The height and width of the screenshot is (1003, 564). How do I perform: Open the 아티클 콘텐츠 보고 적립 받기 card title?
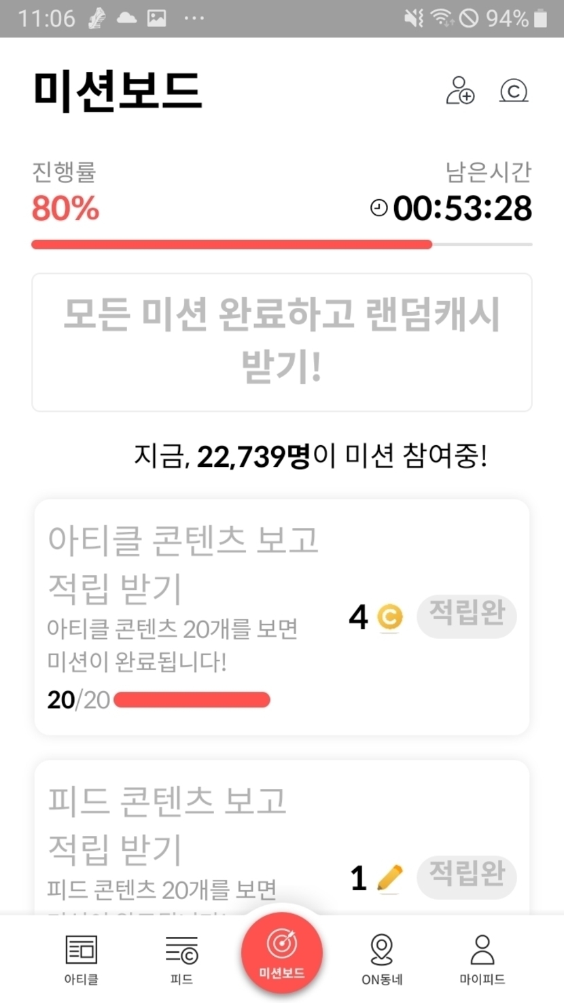183,564
